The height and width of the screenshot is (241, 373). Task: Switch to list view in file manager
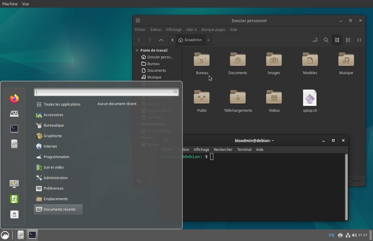(348, 40)
